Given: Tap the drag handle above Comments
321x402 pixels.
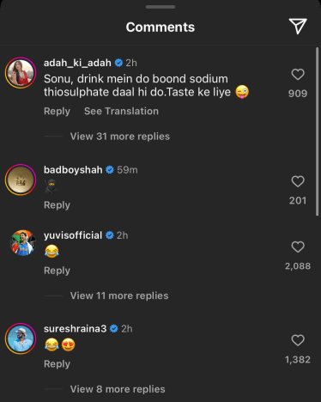Looking at the screenshot, I should pyautogui.click(x=160, y=7).
